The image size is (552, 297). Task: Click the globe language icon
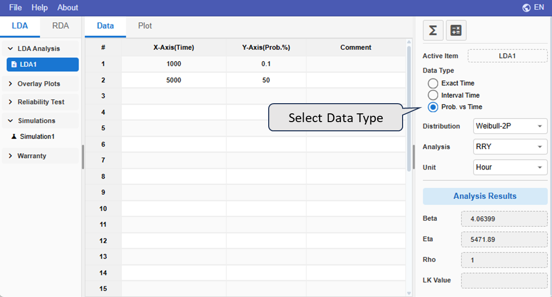(526, 8)
